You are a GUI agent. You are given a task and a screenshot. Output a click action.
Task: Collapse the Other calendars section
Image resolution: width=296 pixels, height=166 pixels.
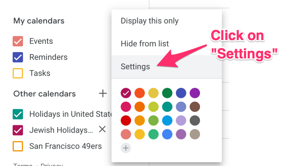coord(45,94)
